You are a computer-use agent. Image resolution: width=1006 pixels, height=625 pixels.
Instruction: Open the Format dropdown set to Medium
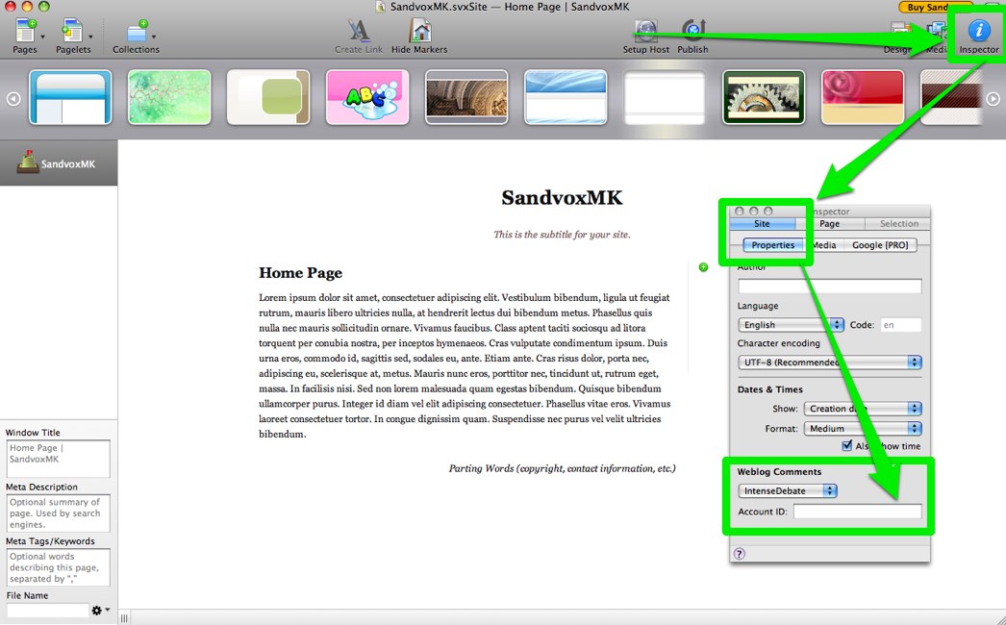[863, 429]
